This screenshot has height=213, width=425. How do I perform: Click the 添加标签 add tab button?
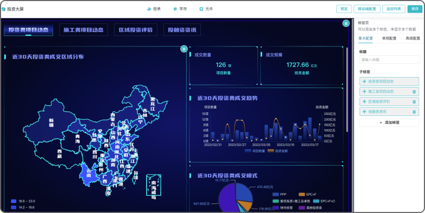click(x=389, y=122)
